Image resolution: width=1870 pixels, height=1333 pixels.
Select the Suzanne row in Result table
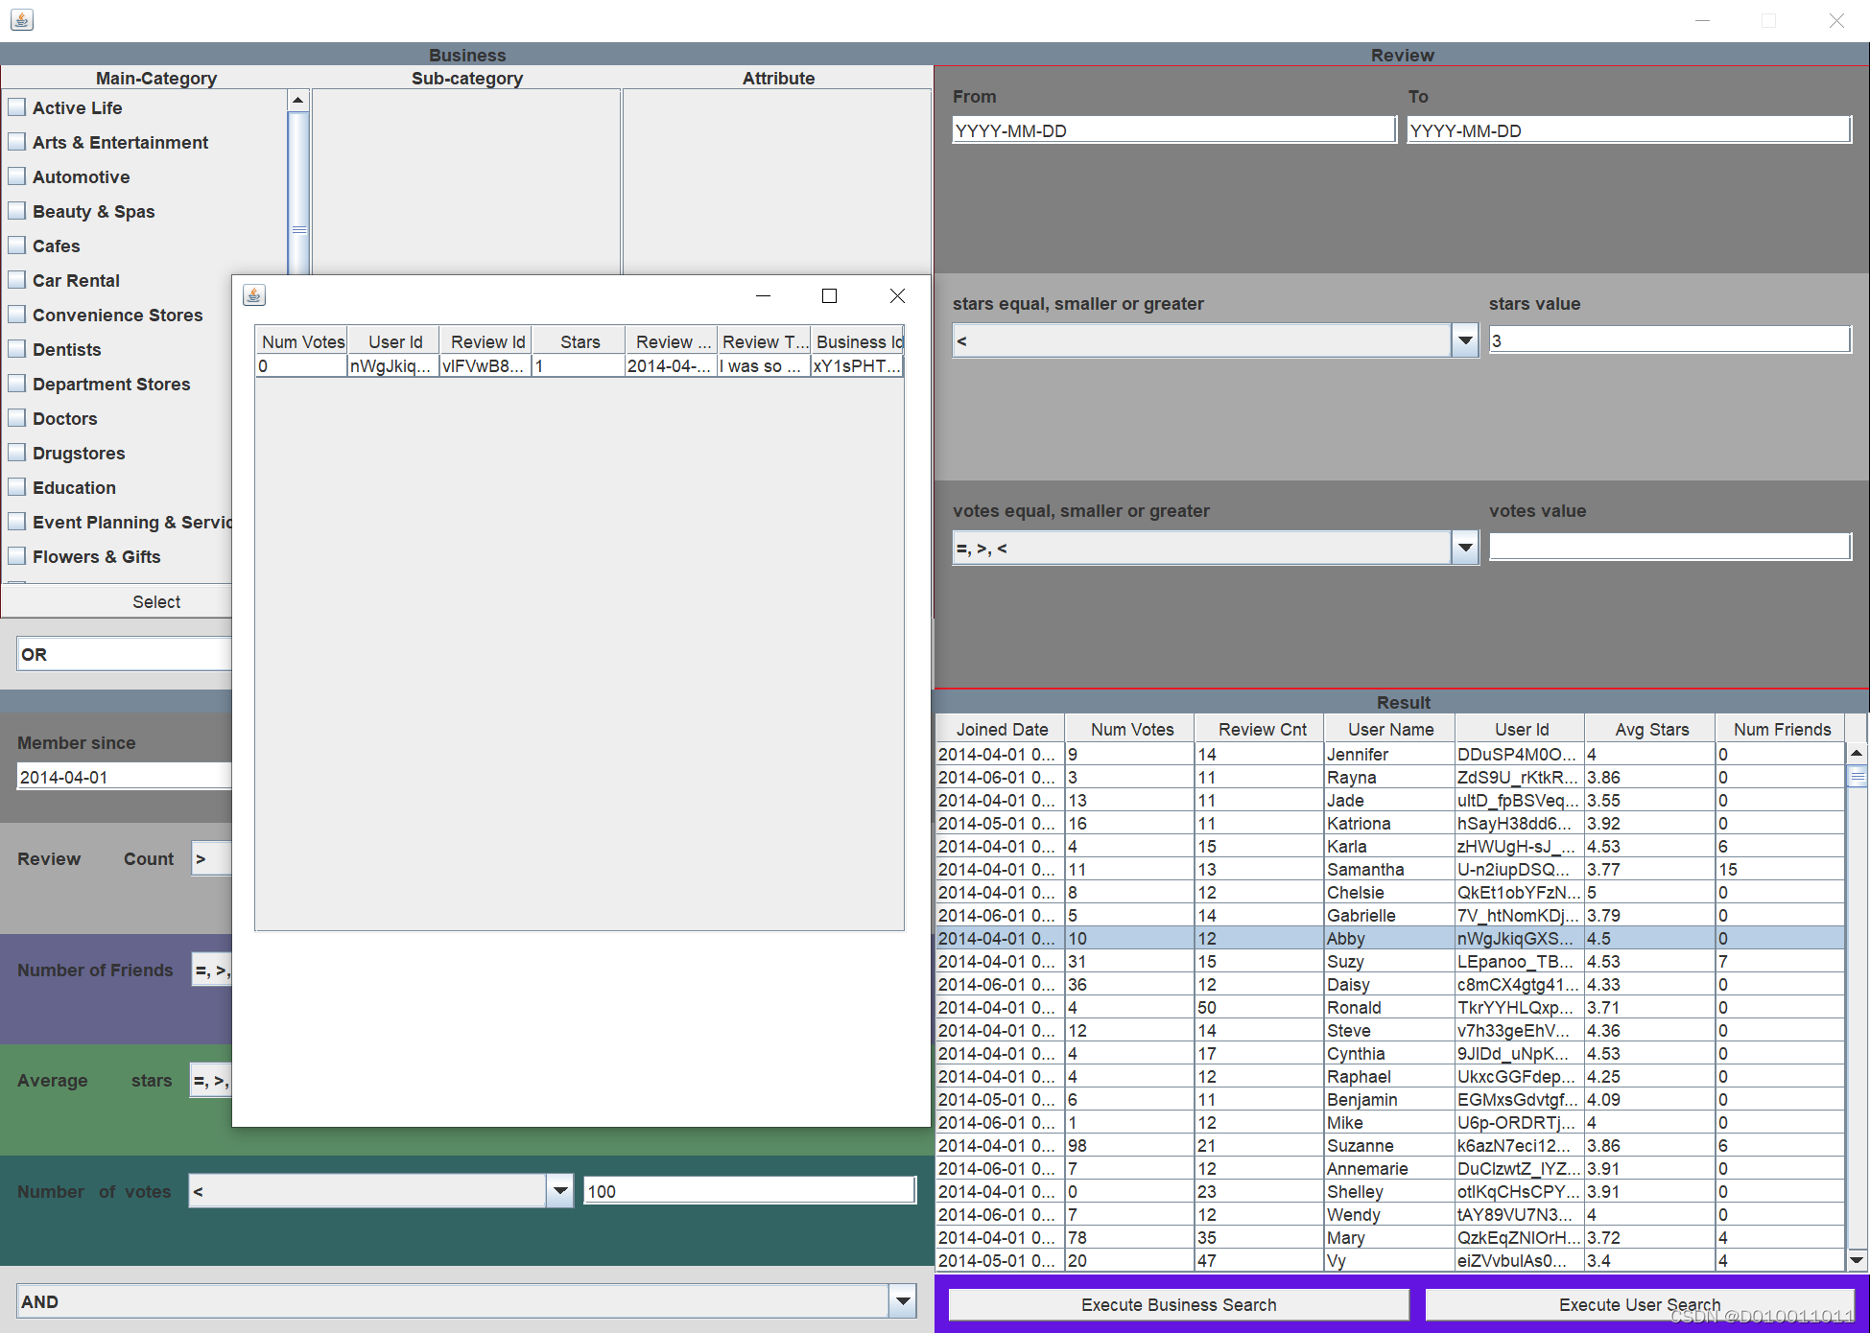tap(1390, 1145)
